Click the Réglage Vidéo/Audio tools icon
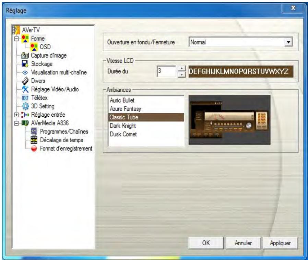 (x=25, y=89)
